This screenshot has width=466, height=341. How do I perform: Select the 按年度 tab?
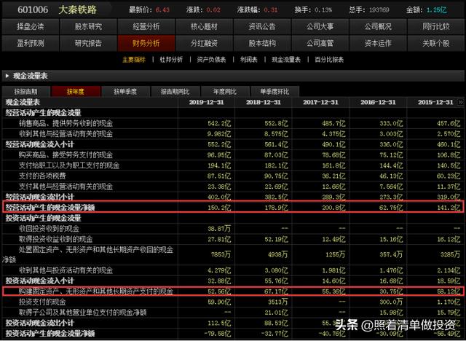point(76,92)
